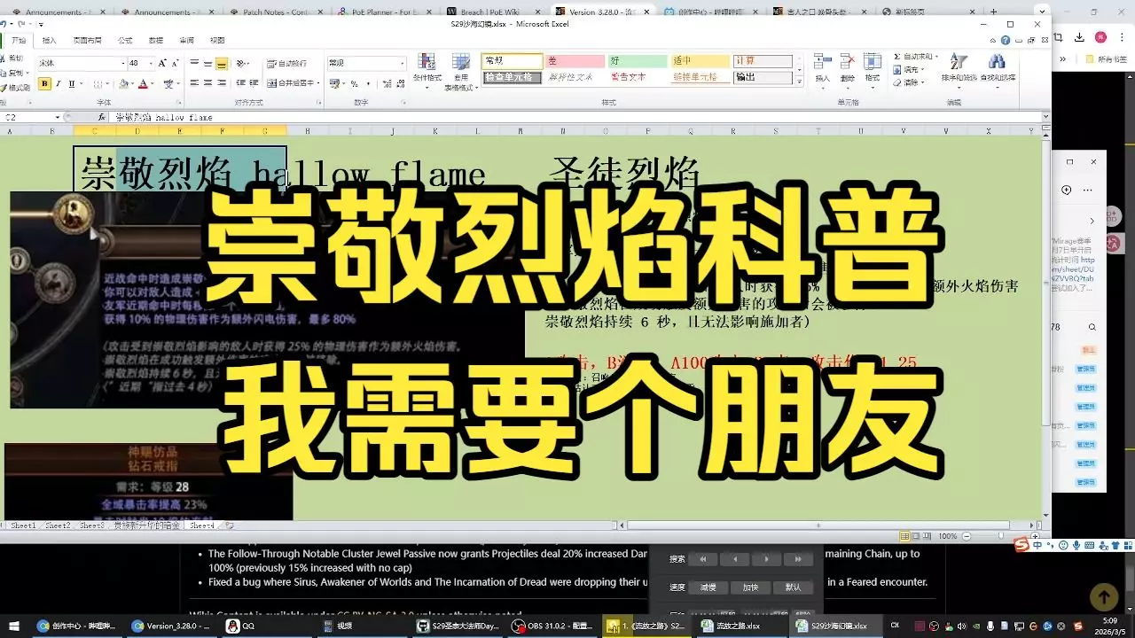Viewport: 1135px width, 638px height.
Task: Open the 填充 fill dropdown
Action: (909, 69)
